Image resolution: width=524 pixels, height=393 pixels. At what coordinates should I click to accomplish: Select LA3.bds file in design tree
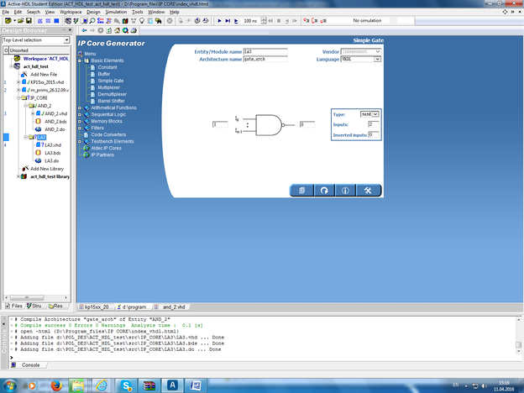click(52, 153)
